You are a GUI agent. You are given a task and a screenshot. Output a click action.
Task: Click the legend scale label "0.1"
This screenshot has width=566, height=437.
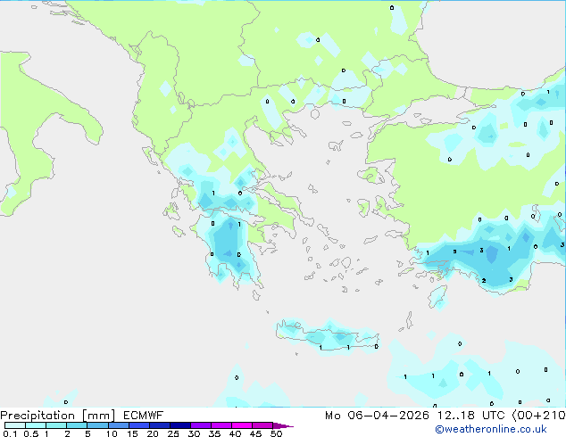coord(10,433)
